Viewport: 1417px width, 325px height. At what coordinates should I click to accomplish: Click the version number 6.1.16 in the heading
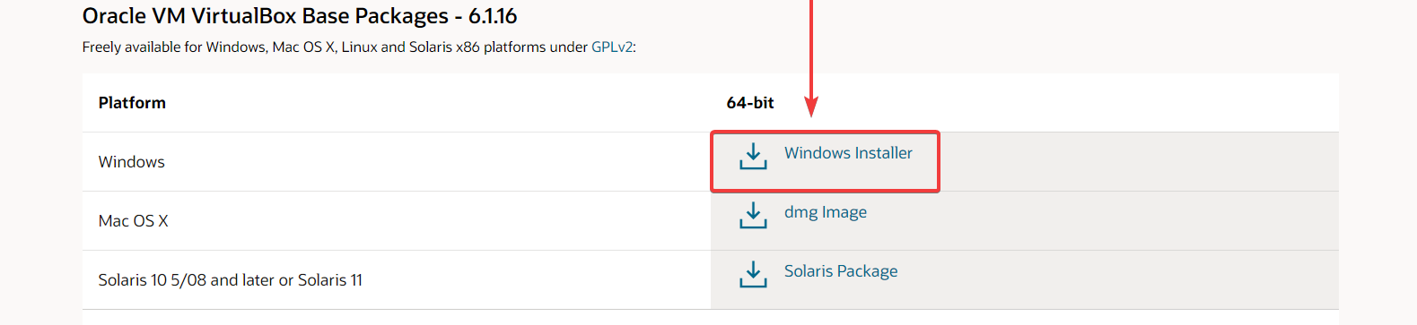tap(493, 16)
